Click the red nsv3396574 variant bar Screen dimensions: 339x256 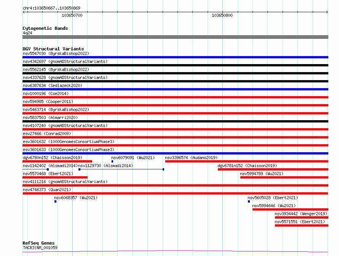pos(247,161)
